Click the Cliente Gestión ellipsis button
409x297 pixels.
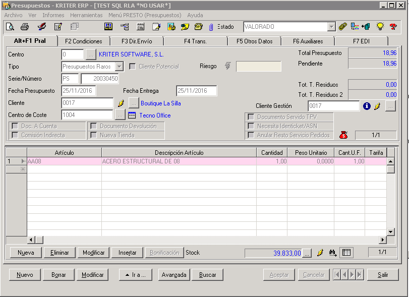point(390,106)
